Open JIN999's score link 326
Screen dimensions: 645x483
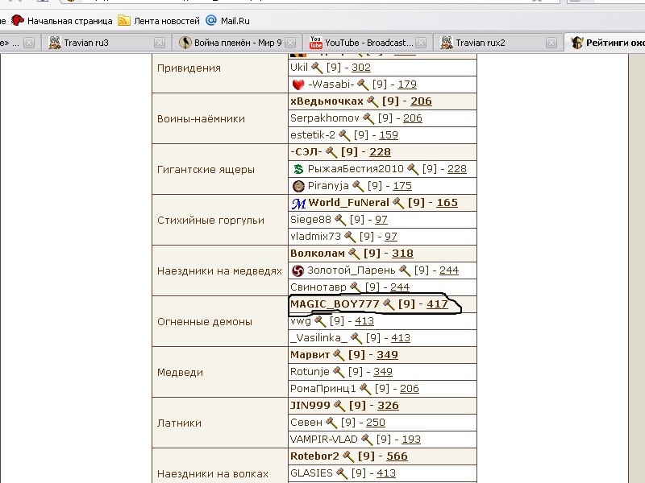point(389,406)
